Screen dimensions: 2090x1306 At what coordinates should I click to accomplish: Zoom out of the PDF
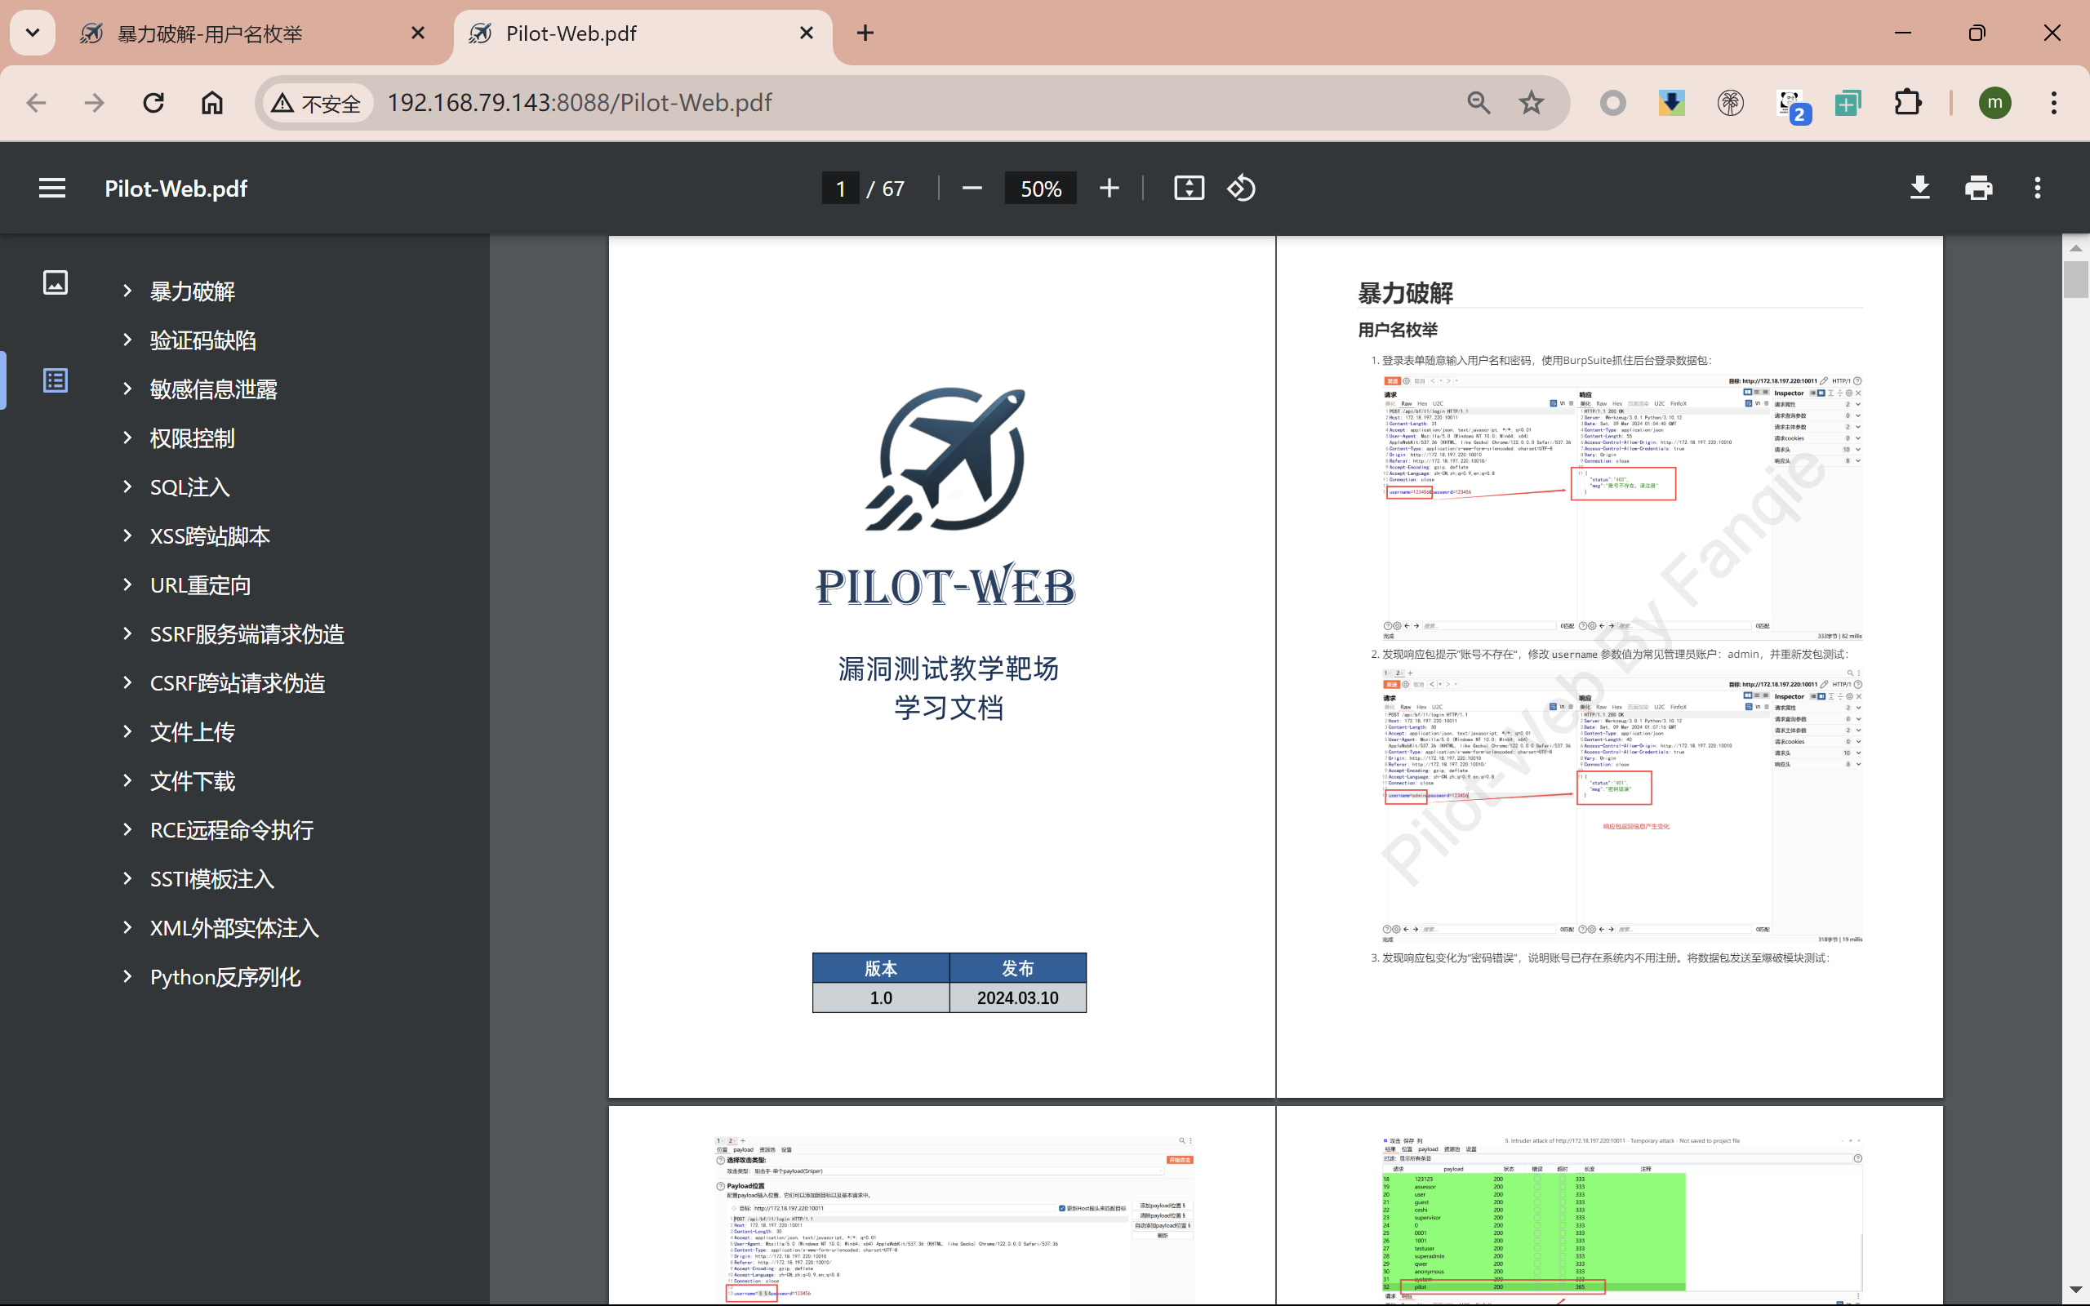[972, 189]
